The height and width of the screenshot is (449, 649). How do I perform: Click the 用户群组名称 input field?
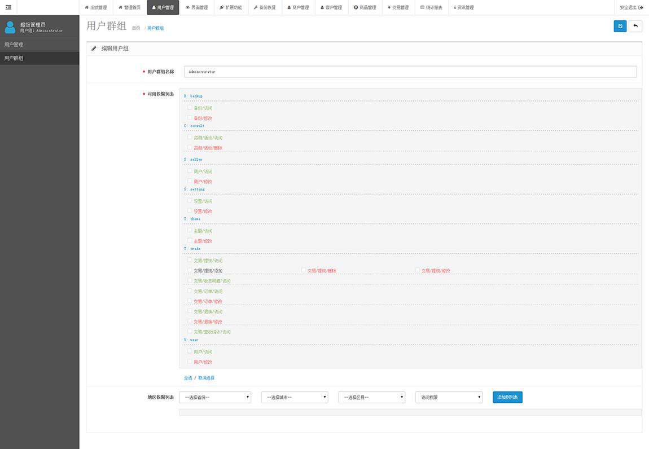(x=410, y=72)
